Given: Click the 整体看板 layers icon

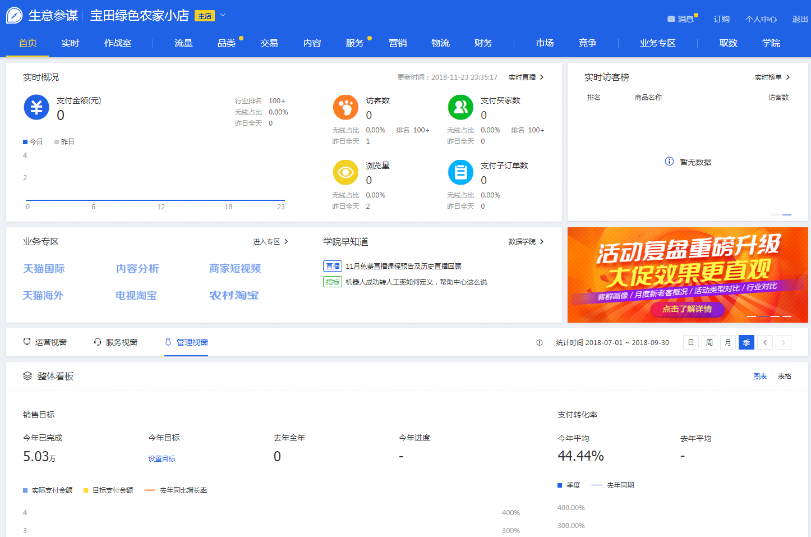Looking at the screenshot, I should click(x=27, y=376).
